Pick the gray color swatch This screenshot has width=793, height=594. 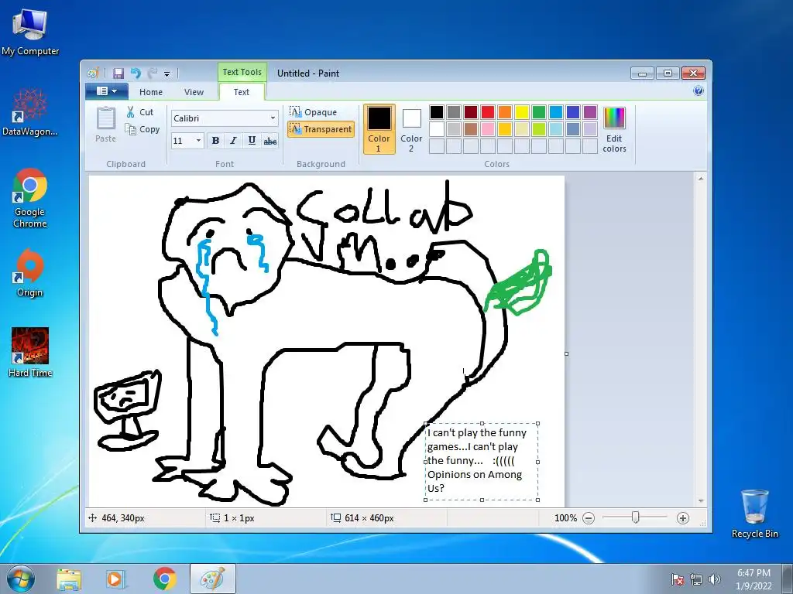[454, 112]
